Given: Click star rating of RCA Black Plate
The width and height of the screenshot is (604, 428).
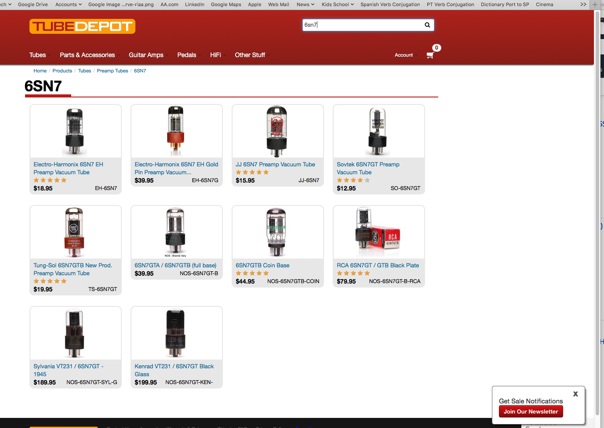Looking at the screenshot, I should coord(353,273).
